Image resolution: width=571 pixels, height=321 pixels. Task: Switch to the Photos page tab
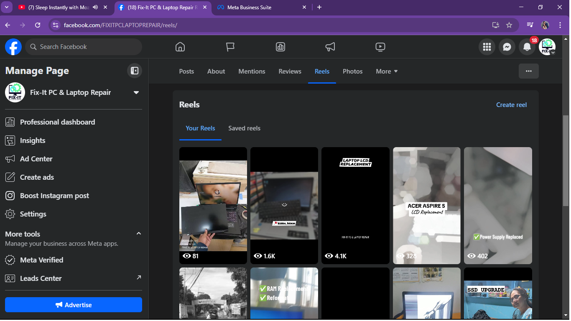point(352,71)
